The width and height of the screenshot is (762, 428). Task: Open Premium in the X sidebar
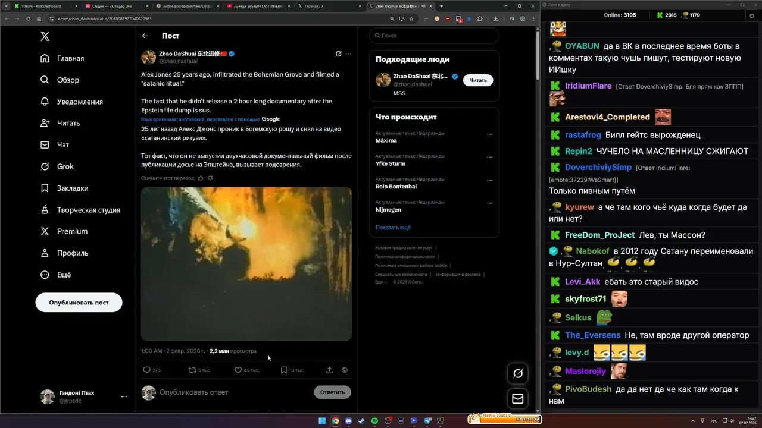pyautogui.click(x=64, y=231)
